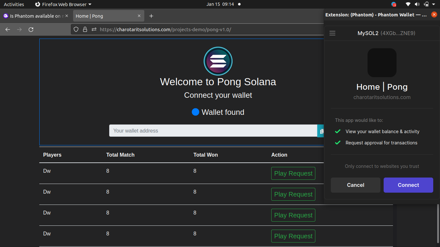Cancel the Phantom connection request
Screen dimensions: 440x247
pos(355,185)
